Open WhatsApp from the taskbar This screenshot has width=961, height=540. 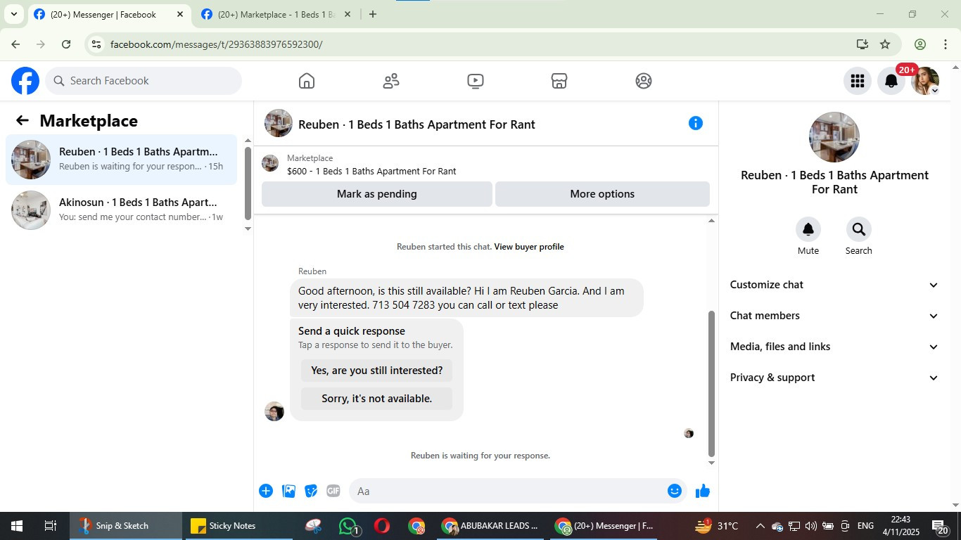click(348, 526)
